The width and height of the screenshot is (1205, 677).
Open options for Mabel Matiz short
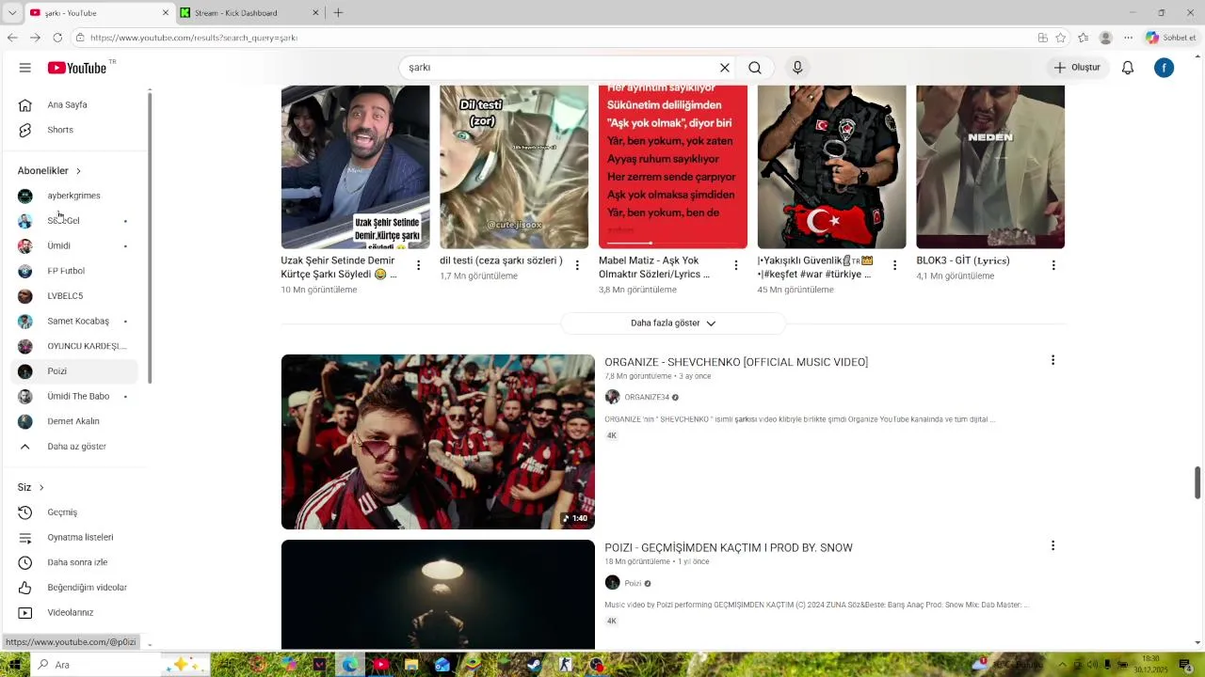pyautogui.click(x=736, y=265)
